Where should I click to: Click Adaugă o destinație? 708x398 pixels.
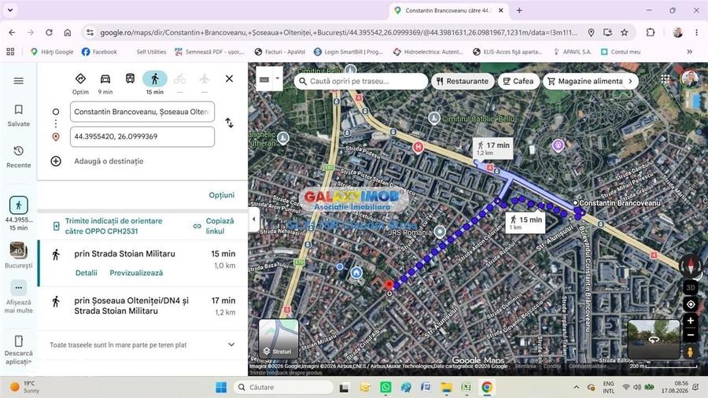(109, 161)
